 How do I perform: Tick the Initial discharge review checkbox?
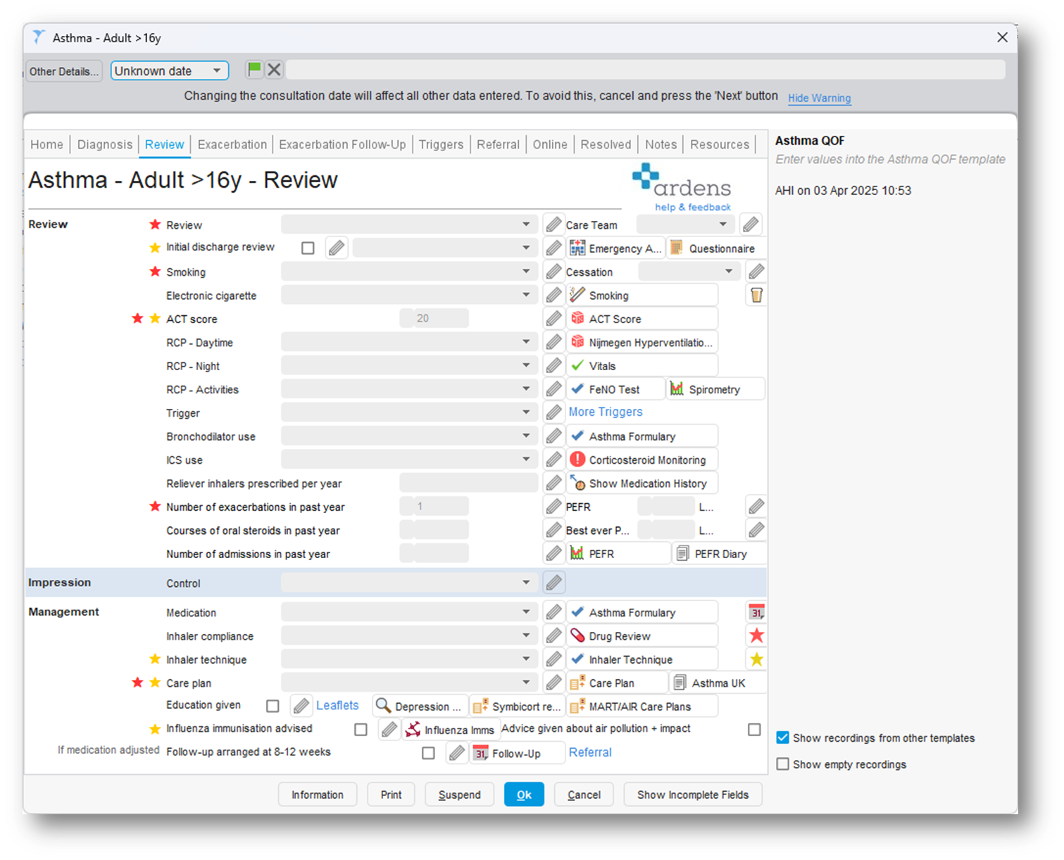(x=308, y=248)
